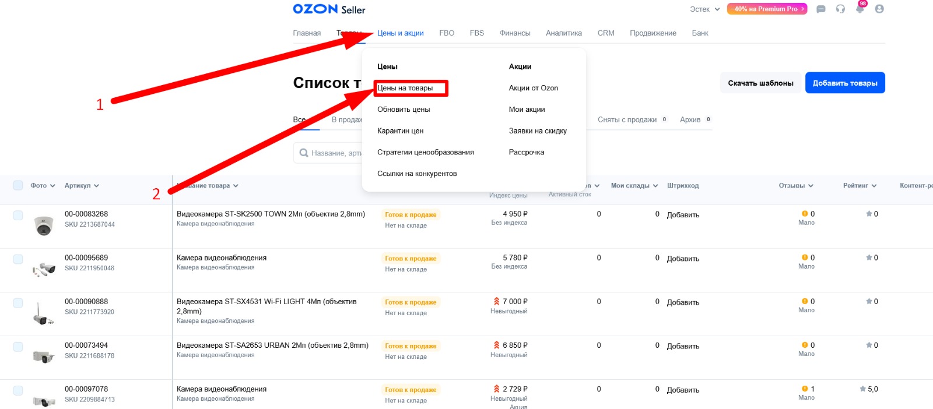Select Обновить цены menu entry

point(404,110)
